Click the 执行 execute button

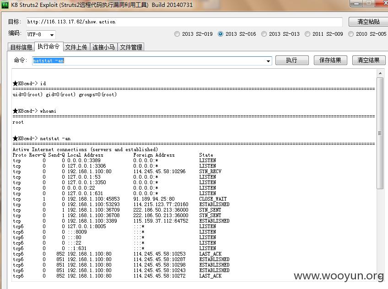(x=292, y=60)
